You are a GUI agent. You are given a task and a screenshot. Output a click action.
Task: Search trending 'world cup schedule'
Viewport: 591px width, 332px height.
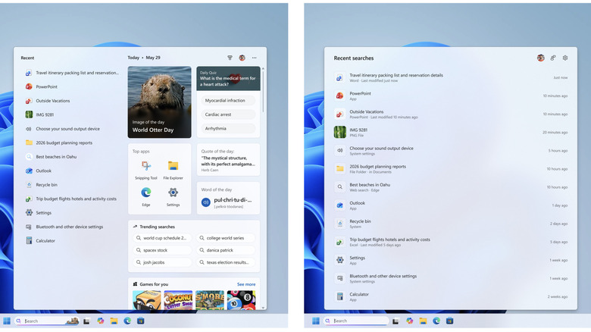(162, 238)
